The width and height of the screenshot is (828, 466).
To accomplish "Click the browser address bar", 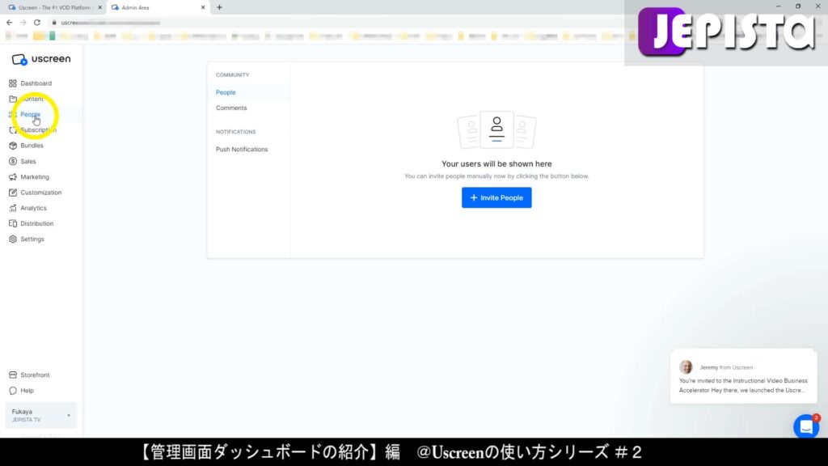I will tap(338, 22).
